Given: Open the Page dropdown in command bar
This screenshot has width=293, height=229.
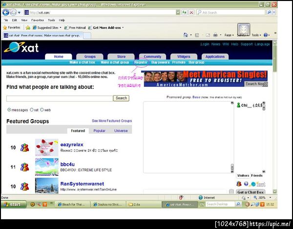Looking at the screenshot, I should (229, 35).
